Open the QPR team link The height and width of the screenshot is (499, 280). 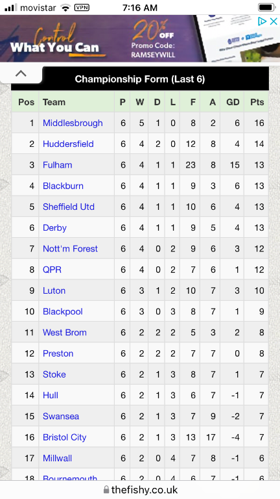[52, 270]
